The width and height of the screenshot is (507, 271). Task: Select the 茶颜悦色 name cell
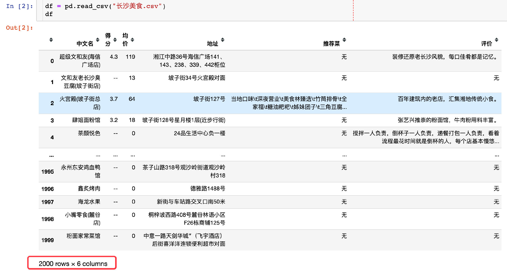coord(89,133)
